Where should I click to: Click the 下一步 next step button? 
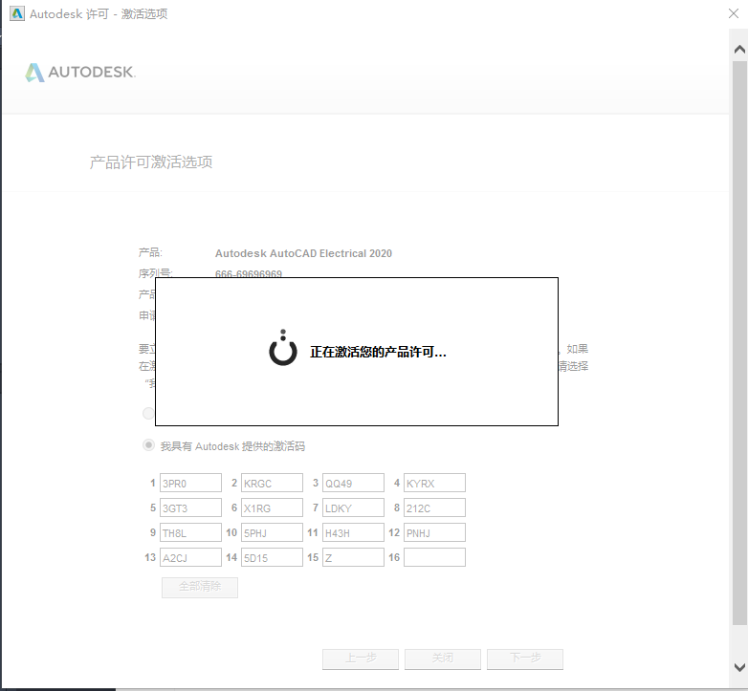pyautogui.click(x=525, y=659)
